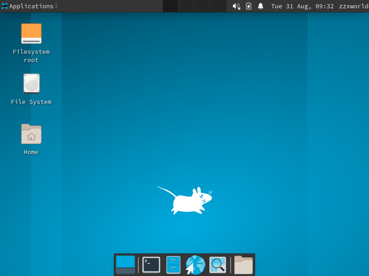Click the 'Home' label under the desktop icon
369x276 pixels.
[31, 152]
